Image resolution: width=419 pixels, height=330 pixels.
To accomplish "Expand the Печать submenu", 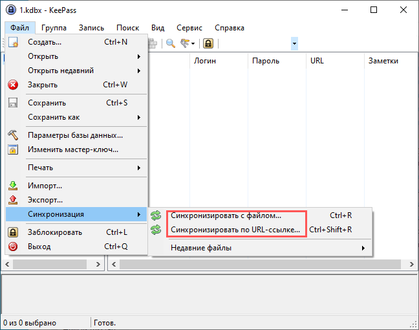I will (x=76, y=168).
